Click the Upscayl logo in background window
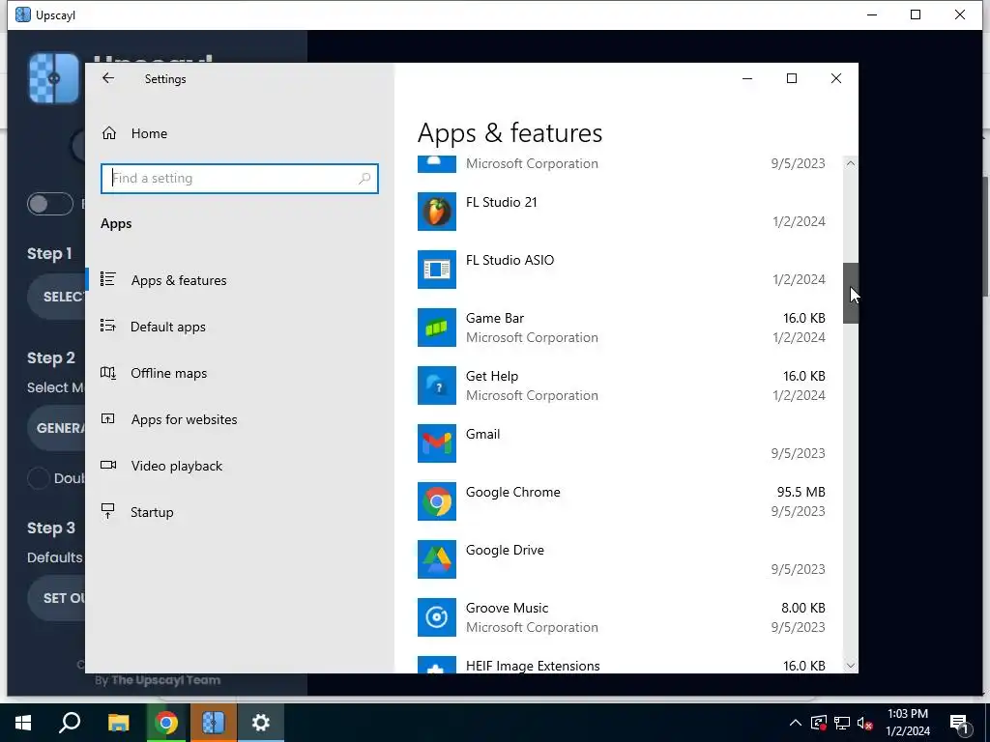Image resolution: width=990 pixels, height=742 pixels. (x=54, y=79)
